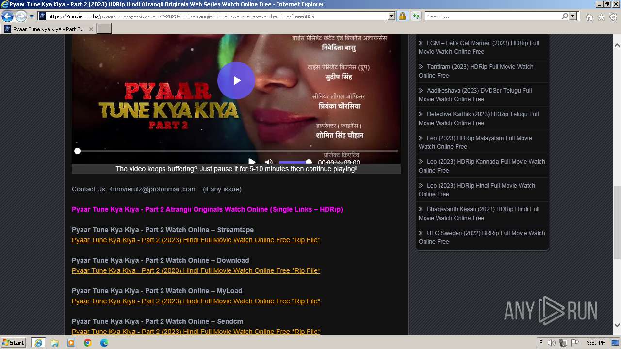The image size is (621, 349).
Task: Click the Action Center flag icon
Action: [x=575, y=343]
